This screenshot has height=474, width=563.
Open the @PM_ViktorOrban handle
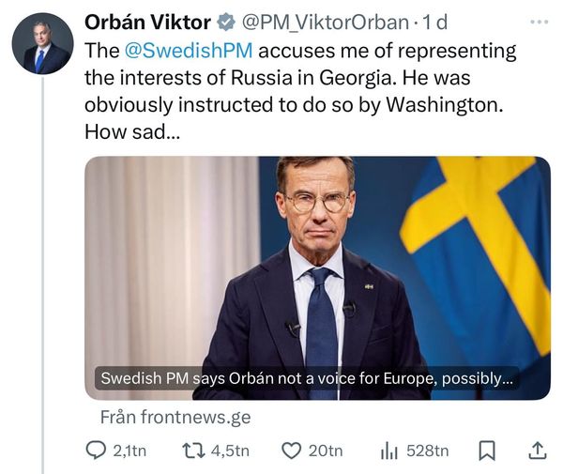click(326, 22)
